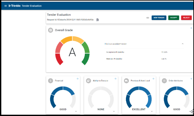The image size is (194, 116).
Task: Click the New Tender button
Action: pos(159,18)
